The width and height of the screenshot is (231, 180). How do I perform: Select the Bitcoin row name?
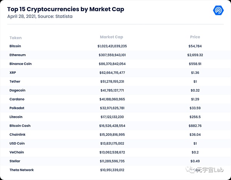[x=15, y=46]
